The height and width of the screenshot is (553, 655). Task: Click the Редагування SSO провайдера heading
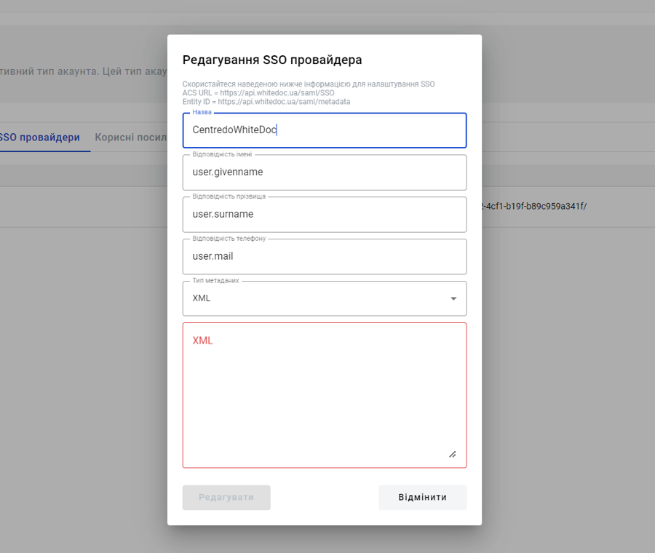coord(272,60)
